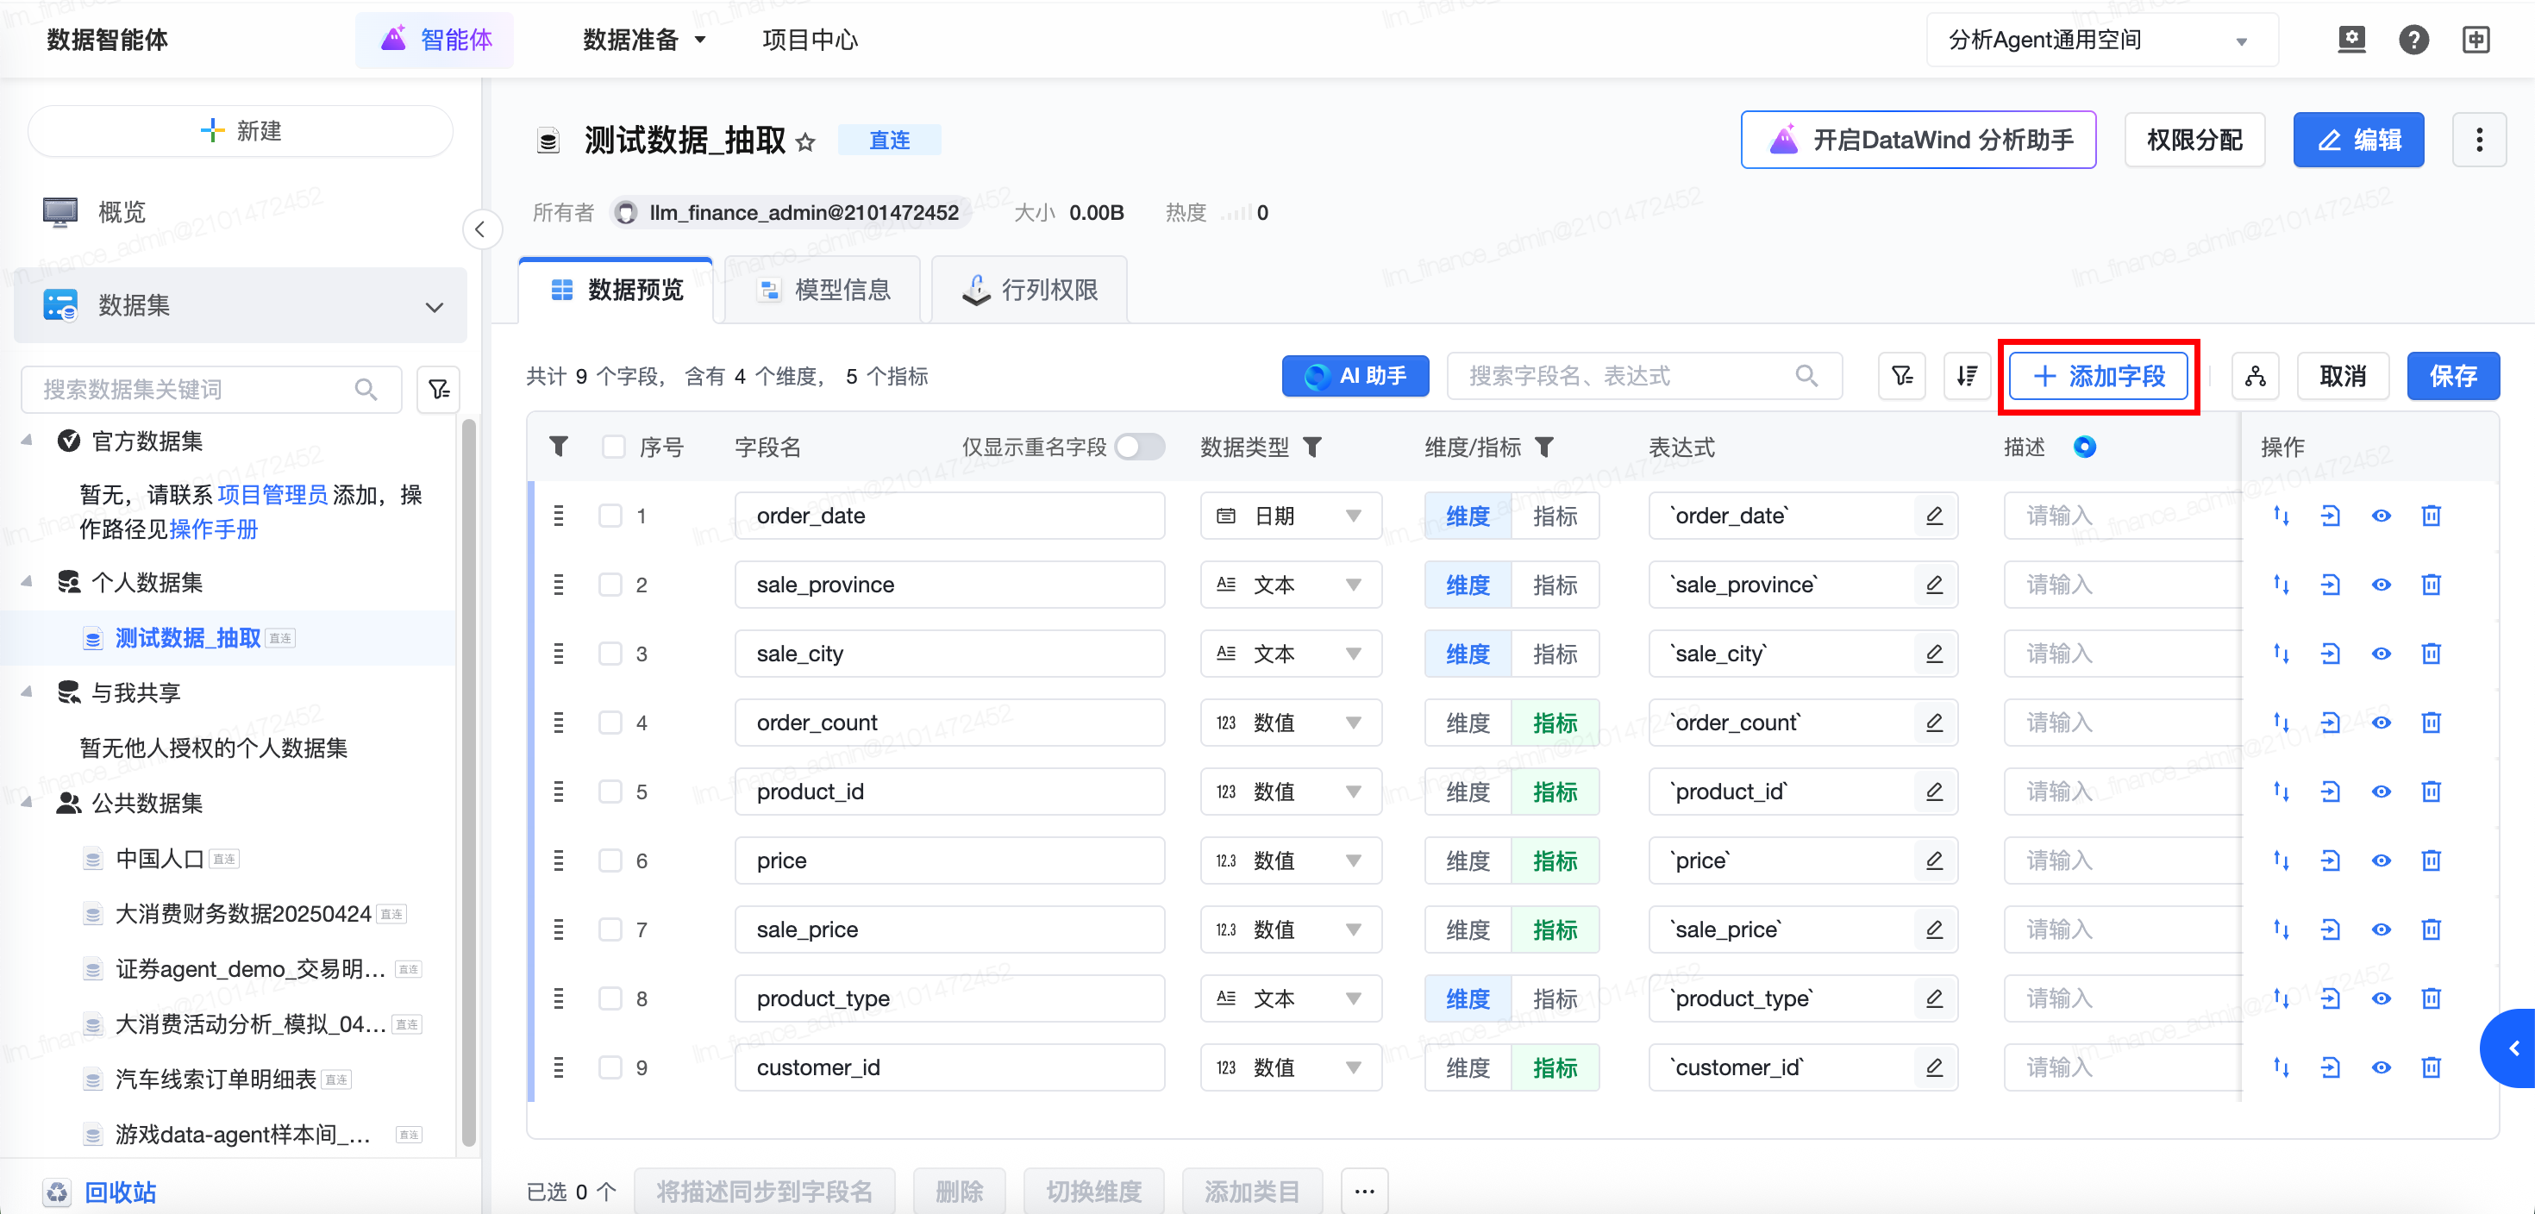Image resolution: width=2535 pixels, height=1214 pixels.
Task: Click the top-right layout grid icon
Action: tap(2476, 41)
